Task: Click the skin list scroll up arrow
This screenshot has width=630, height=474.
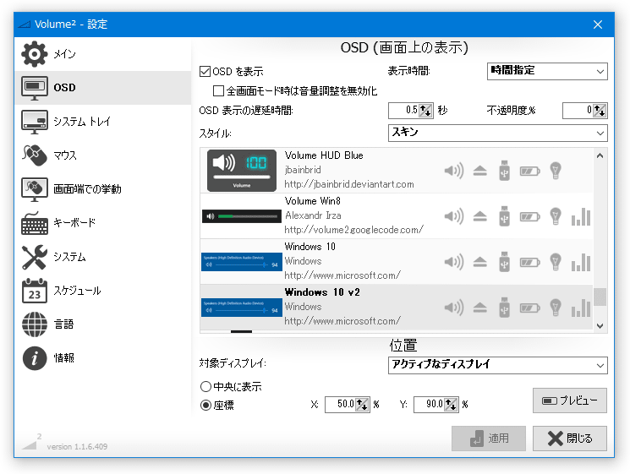Action: (x=600, y=155)
